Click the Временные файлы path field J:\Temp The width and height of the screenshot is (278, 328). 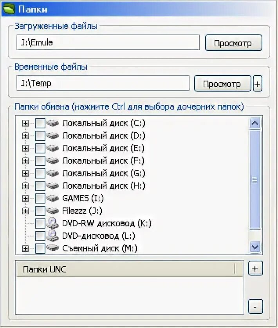[103, 83]
